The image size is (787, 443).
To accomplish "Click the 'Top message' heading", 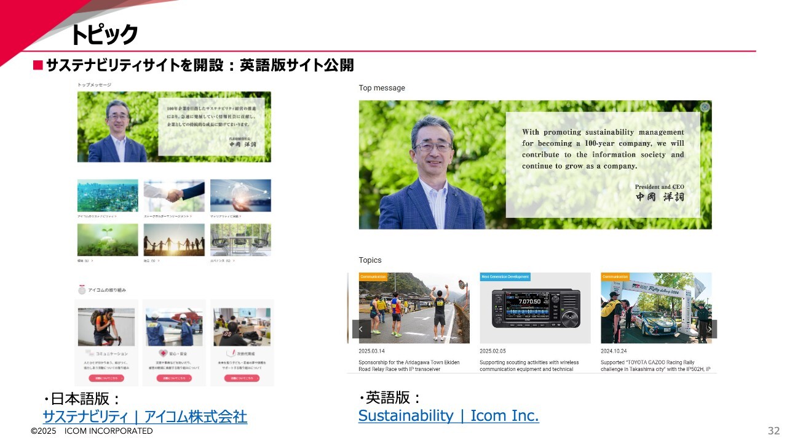I will 382,88.
